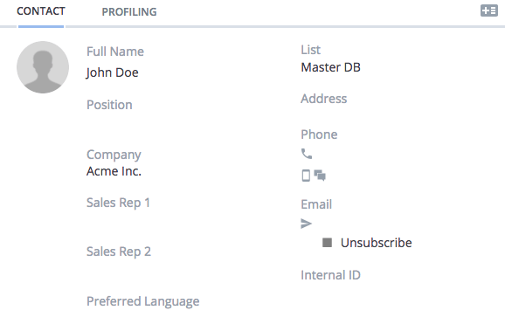Image resolution: width=505 pixels, height=324 pixels.
Task: Click the mobile phone icon
Action: point(306,176)
